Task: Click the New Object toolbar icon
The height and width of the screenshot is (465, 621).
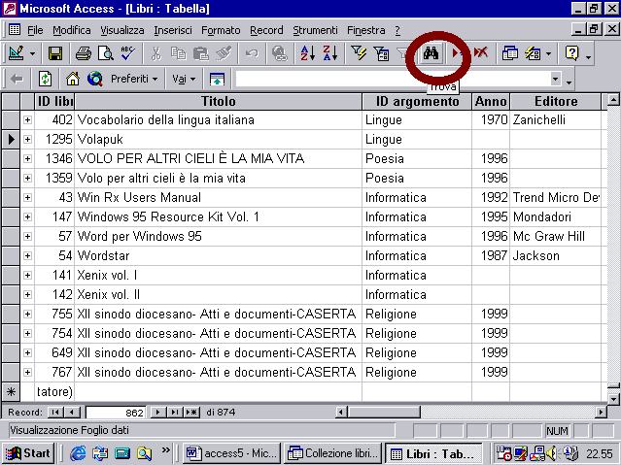Action: (533, 53)
